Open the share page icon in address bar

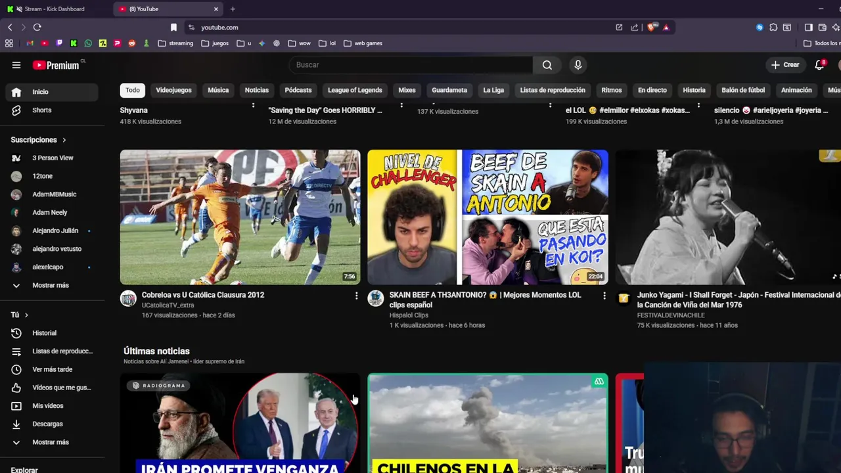(634, 27)
